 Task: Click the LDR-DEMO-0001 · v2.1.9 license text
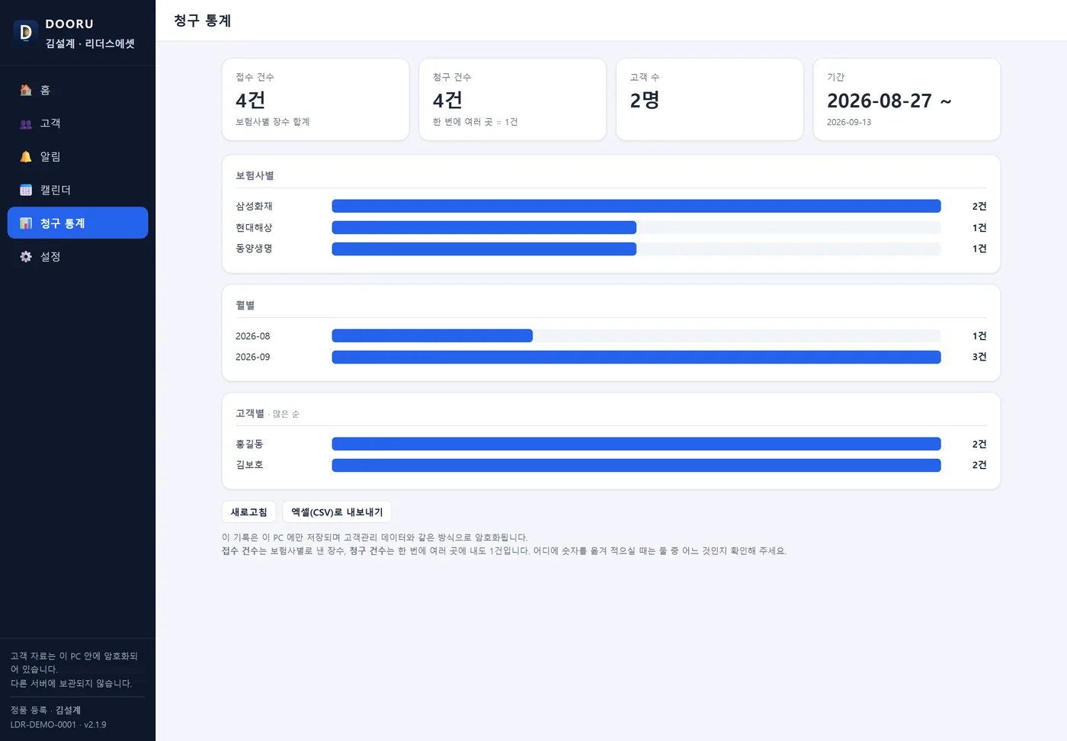[59, 724]
